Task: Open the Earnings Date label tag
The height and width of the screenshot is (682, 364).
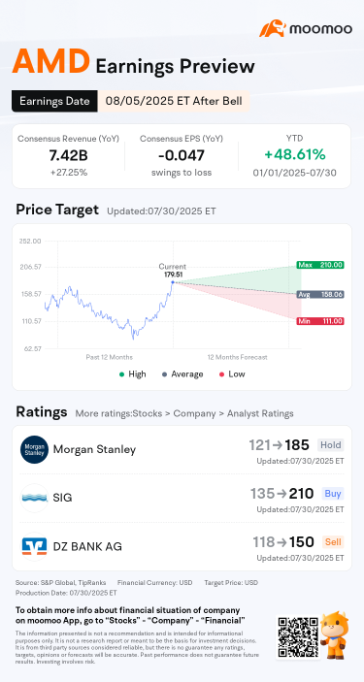Action: click(54, 101)
